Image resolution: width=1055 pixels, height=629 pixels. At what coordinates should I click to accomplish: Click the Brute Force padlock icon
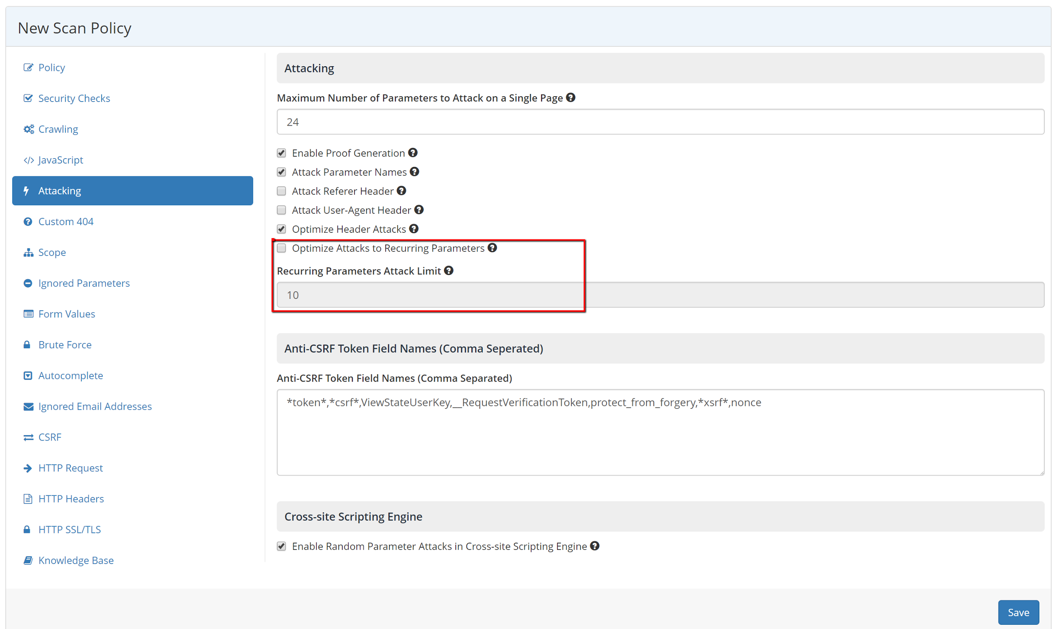27,344
